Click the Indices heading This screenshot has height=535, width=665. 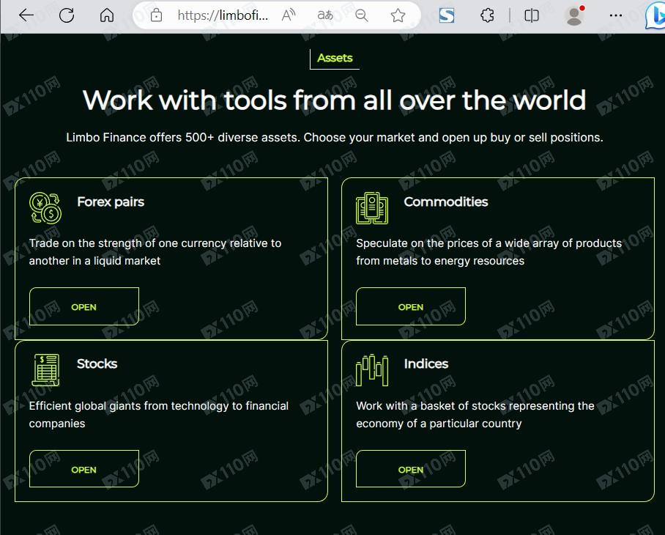[426, 364]
